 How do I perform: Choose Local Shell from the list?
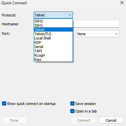(x=53, y=38)
